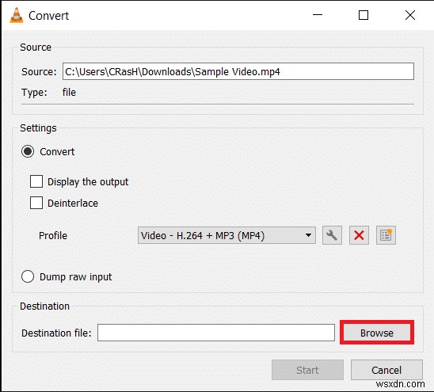The height and width of the screenshot is (392, 434).
Task: Click the 'Destination file:' label
Action: click(56, 333)
